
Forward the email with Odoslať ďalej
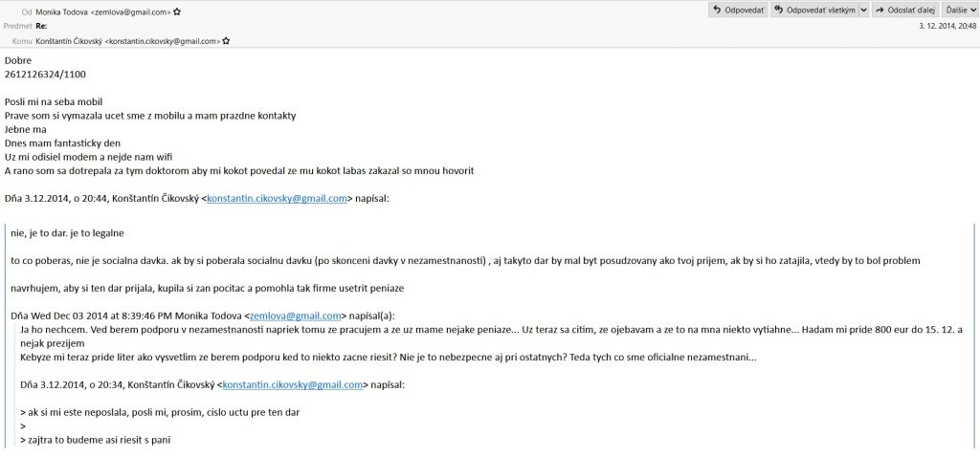click(906, 10)
